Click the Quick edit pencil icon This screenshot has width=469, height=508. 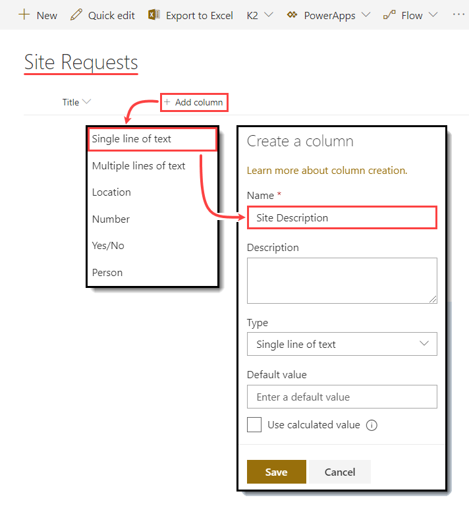pyautogui.click(x=76, y=15)
